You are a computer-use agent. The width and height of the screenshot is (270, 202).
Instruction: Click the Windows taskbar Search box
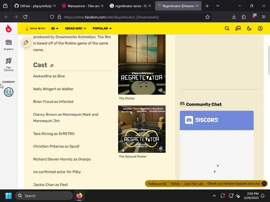click(x=44, y=196)
